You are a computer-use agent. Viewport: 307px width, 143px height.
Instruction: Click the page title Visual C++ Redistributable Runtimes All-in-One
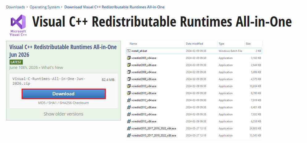pyautogui.click(x=162, y=21)
